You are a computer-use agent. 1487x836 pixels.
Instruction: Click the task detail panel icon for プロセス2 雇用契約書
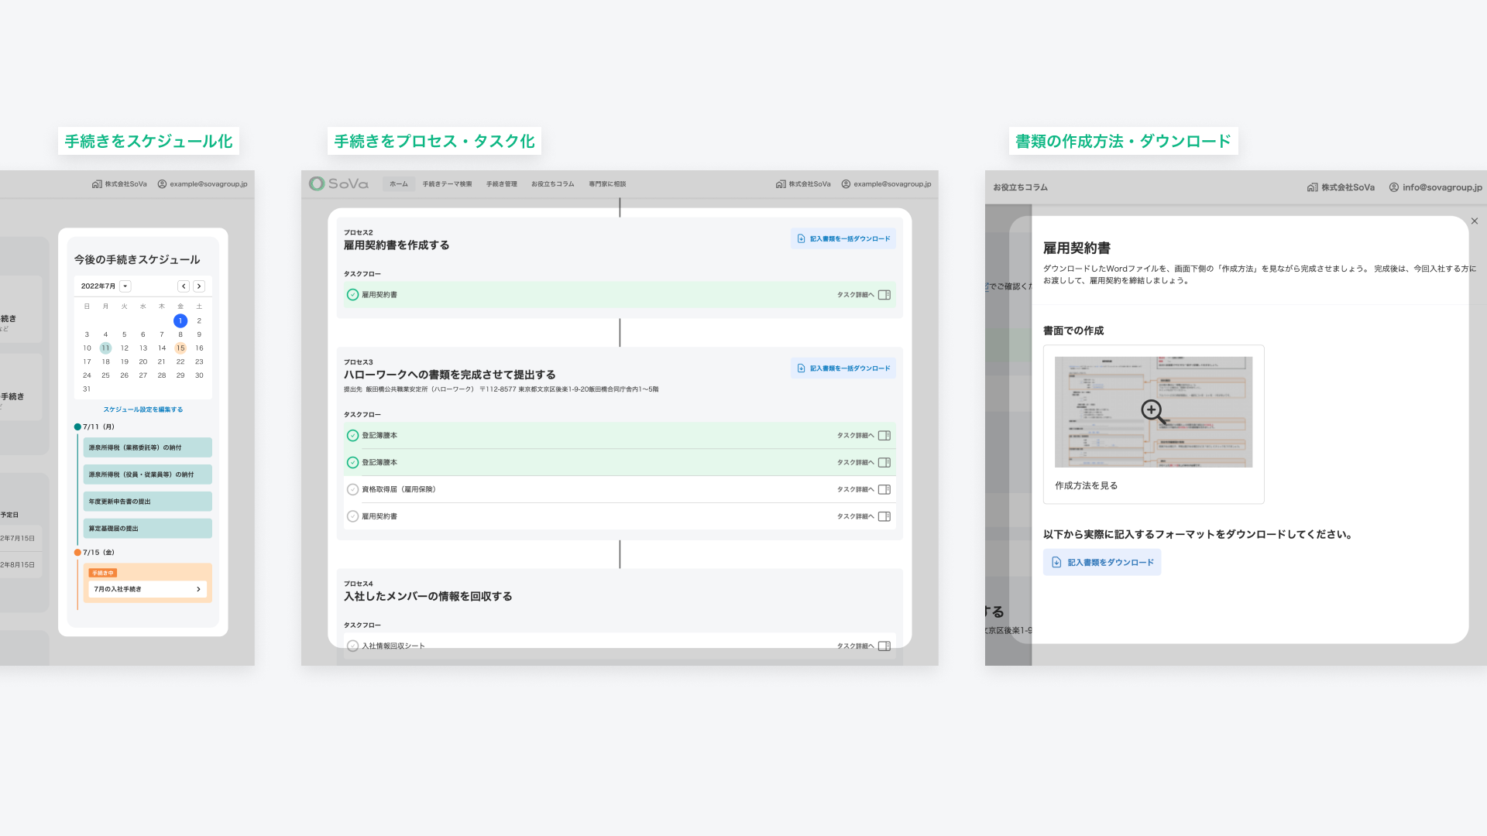tap(884, 295)
